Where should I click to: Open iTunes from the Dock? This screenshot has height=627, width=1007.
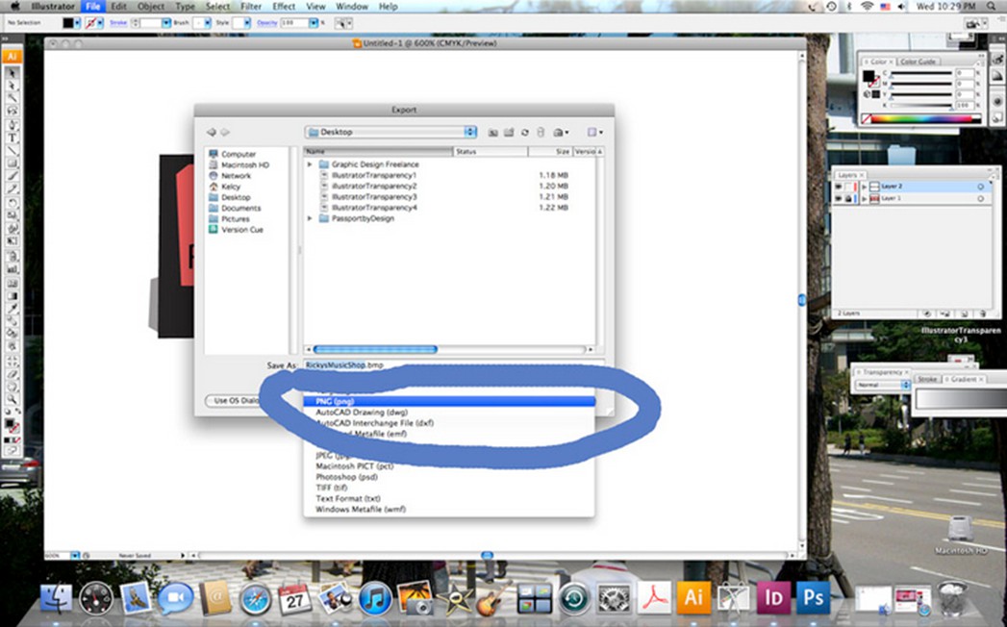375,600
